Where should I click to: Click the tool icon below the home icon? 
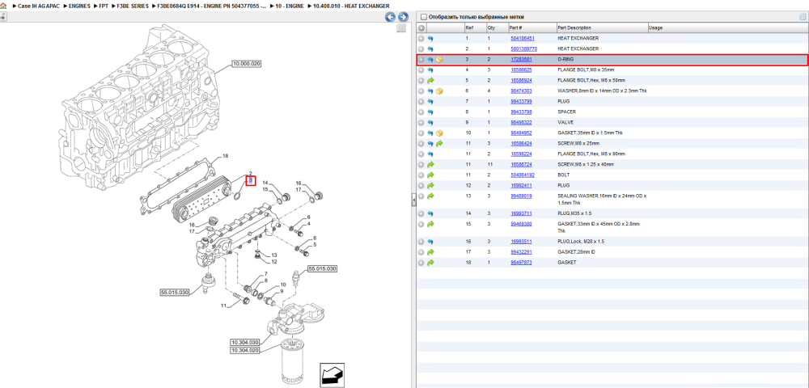tap(2, 17)
